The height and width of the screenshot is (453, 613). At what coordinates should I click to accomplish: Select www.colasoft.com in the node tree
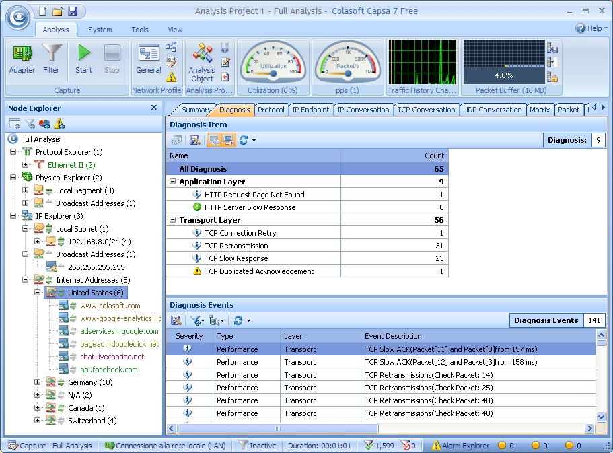(x=110, y=306)
